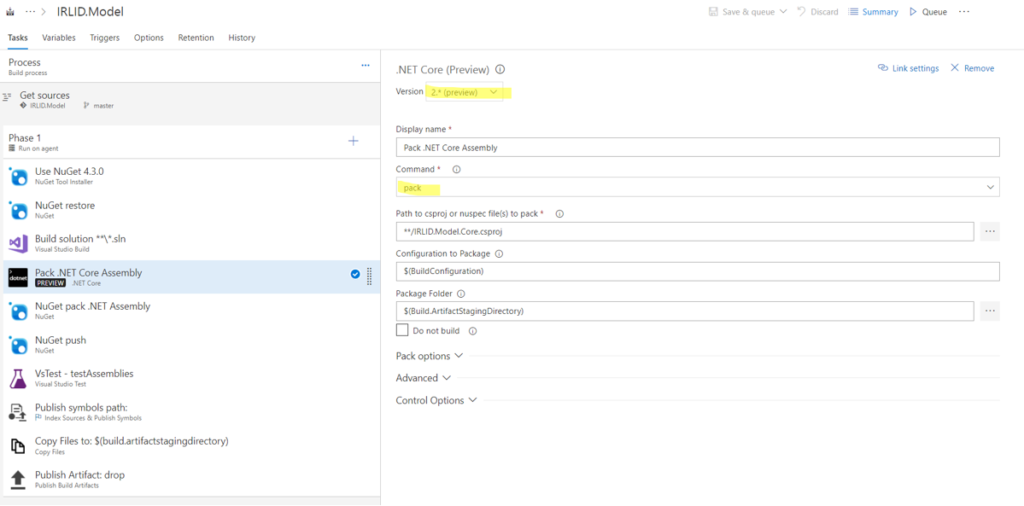Go to the Retention tab
The height and width of the screenshot is (506, 1024).
coord(196,38)
